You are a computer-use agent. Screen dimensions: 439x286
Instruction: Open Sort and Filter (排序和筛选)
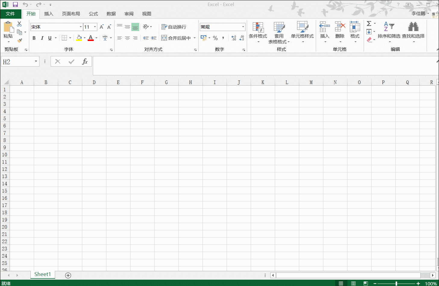pos(389,32)
